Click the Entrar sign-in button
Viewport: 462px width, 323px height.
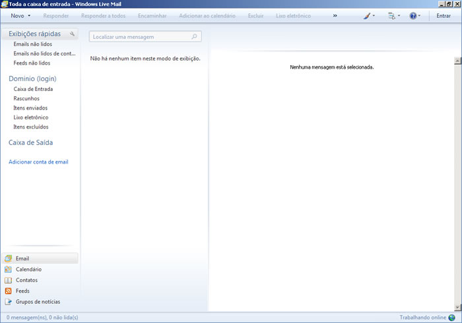pyautogui.click(x=444, y=16)
